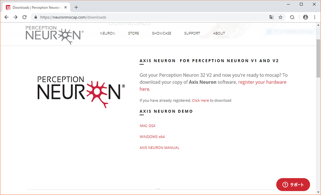Screen dimensions: 321x195
Task: Maximize the Chrome window
Action: [301, 4]
